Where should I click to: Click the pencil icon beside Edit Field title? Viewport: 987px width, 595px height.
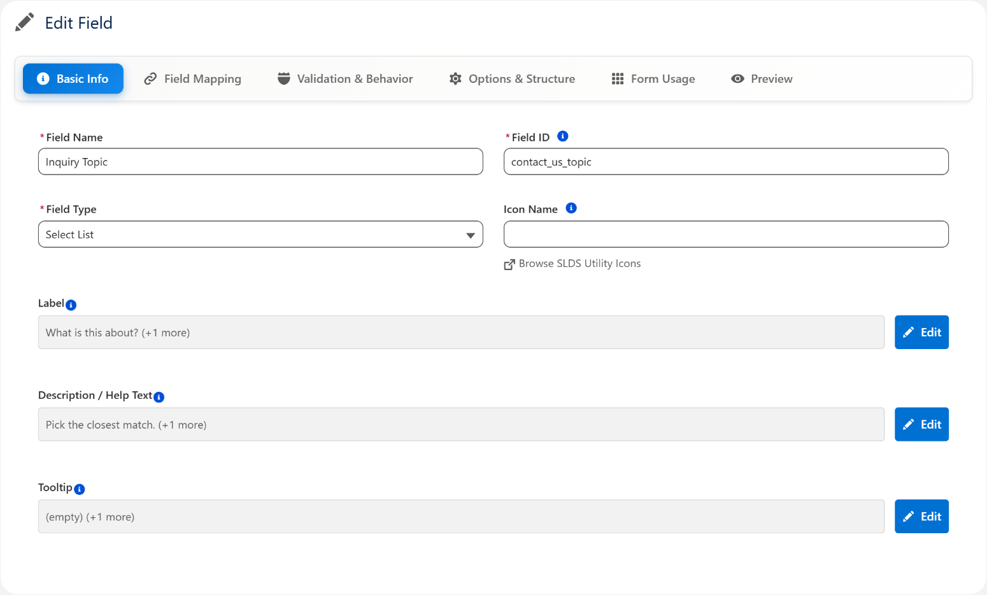(x=24, y=22)
